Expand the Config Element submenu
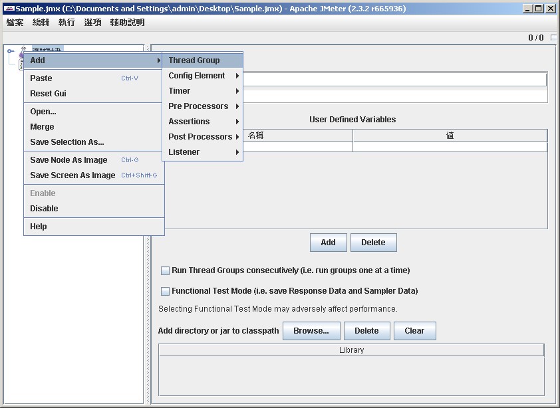This screenshot has width=560, height=408. tap(202, 76)
